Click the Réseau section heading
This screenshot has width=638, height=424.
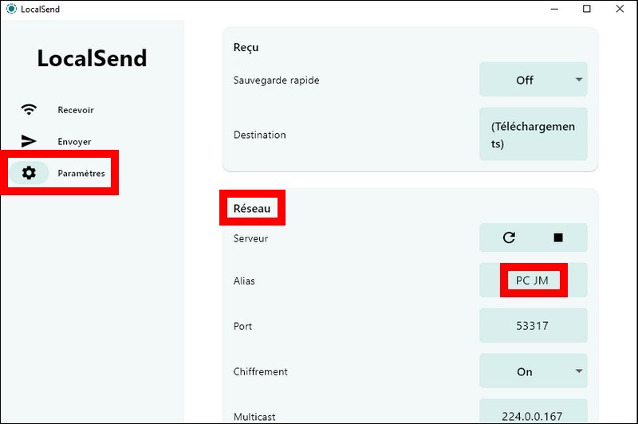tap(252, 208)
